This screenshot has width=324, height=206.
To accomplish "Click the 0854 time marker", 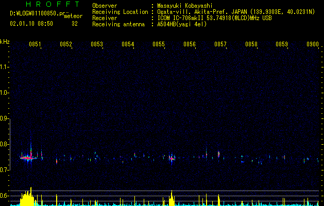I will 128,44.
